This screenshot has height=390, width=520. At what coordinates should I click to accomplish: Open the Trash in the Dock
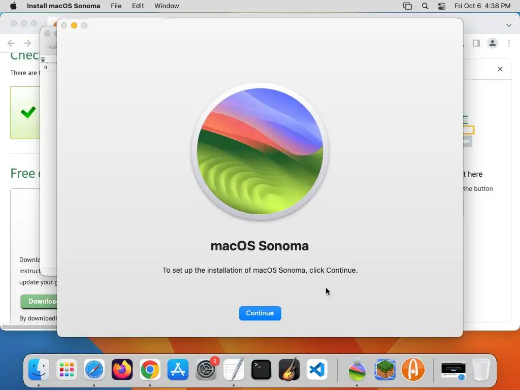tap(481, 369)
